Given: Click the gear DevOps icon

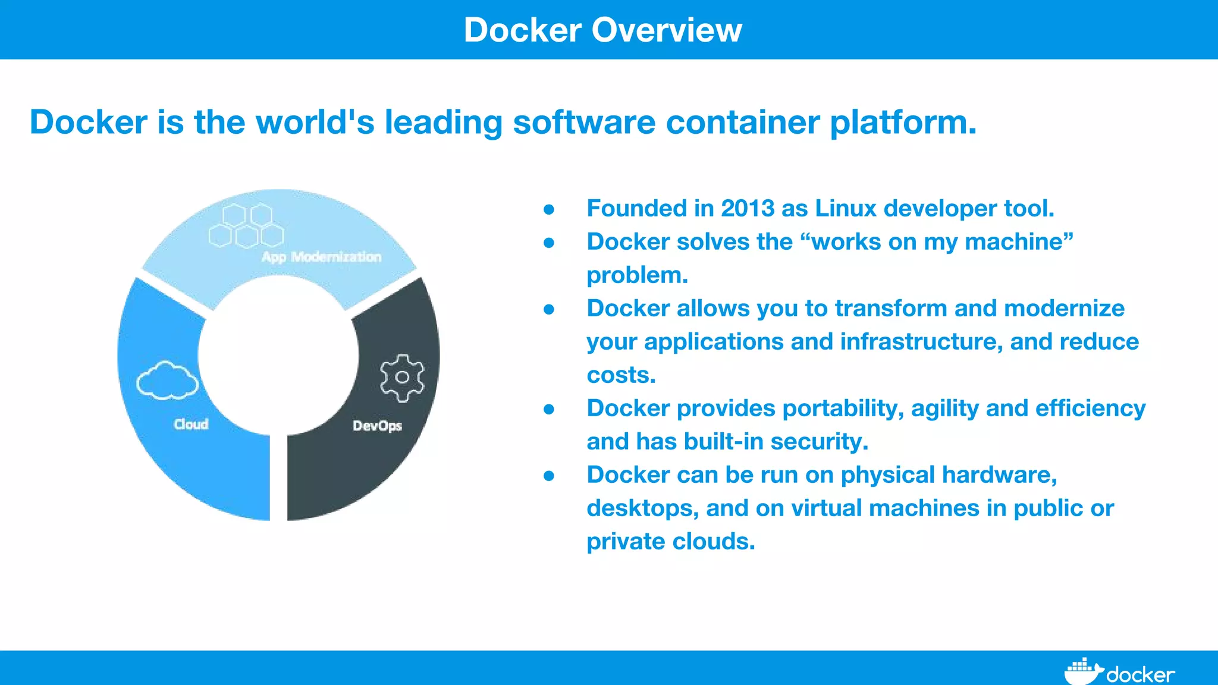Looking at the screenshot, I should [x=403, y=378].
